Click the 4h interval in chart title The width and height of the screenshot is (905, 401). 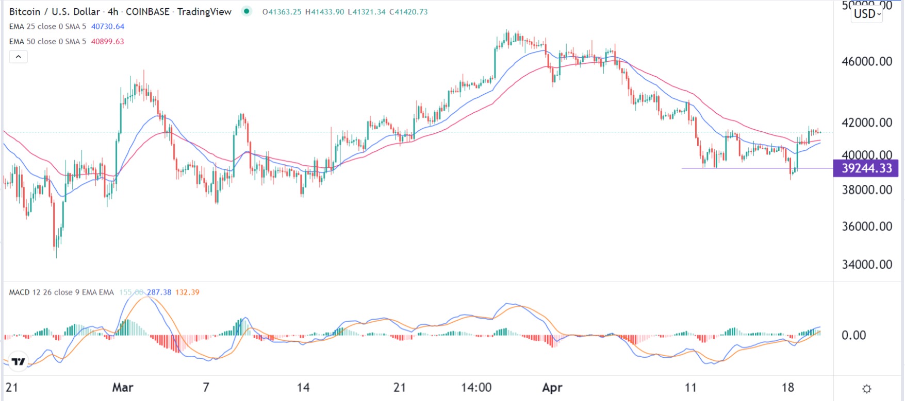pos(113,11)
